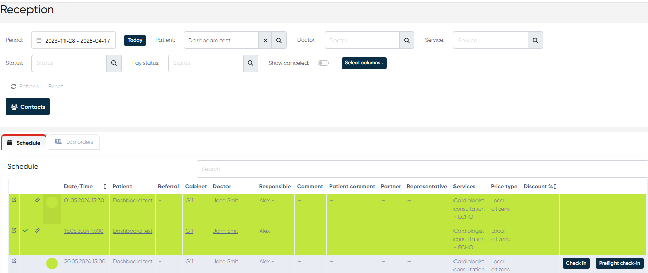648x273 pixels.
Task: Click the green status circle on 20.05.2024 row
Action: pyautogui.click(x=52, y=263)
